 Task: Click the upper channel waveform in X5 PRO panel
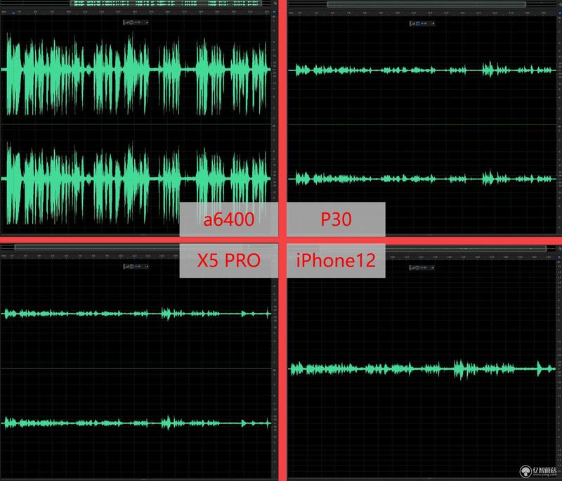pos(136,314)
